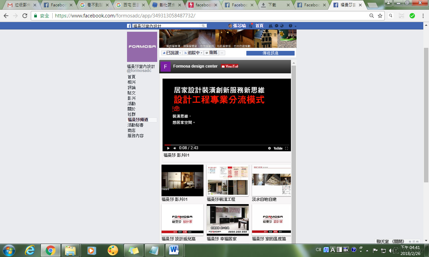Select 服務內容 in the page sidebar
The width and height of the screenshot is (429, 257).
pyautogui.click(x=135, y=136)
